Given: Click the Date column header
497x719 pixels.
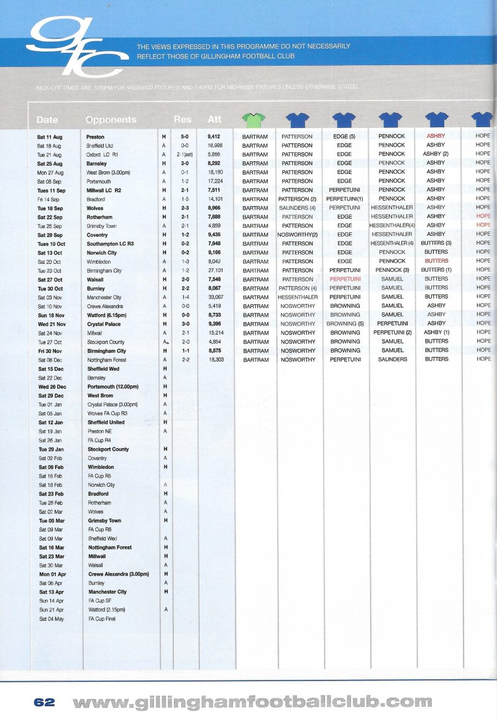Looking at the screenshot, I should pos(47,120).
